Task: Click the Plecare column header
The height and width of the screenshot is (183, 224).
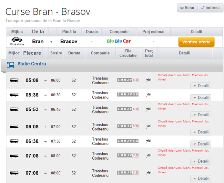Action: (32, 53)
